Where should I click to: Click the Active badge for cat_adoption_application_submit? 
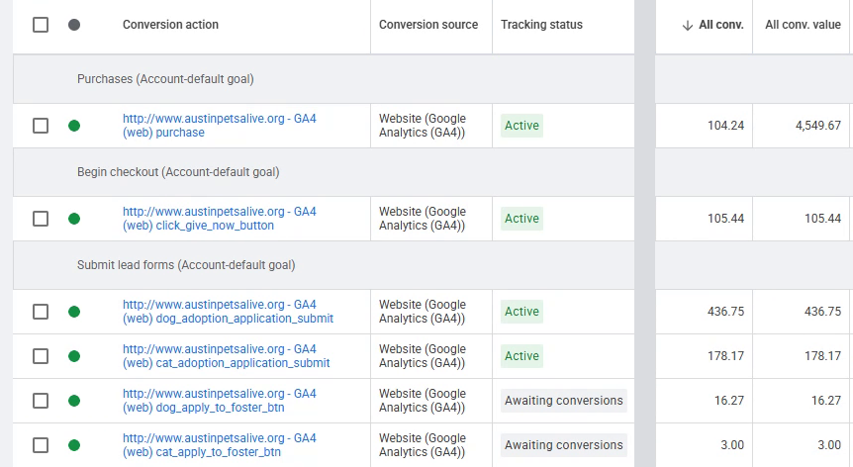click(521, 356)
